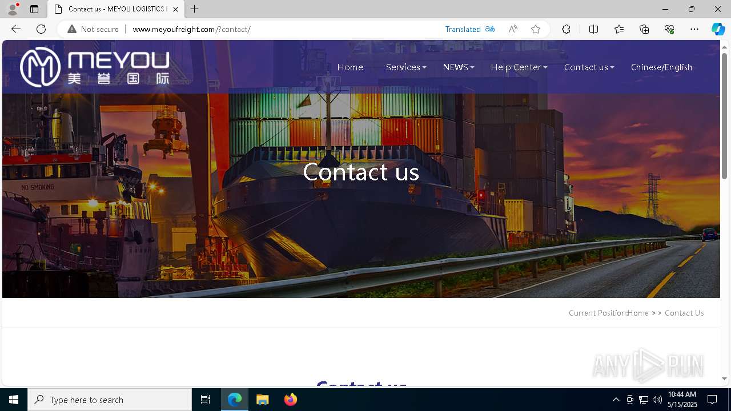Open File Explorer from taskbar
This screenshot has height=411, width=731.
click(263, 400)
